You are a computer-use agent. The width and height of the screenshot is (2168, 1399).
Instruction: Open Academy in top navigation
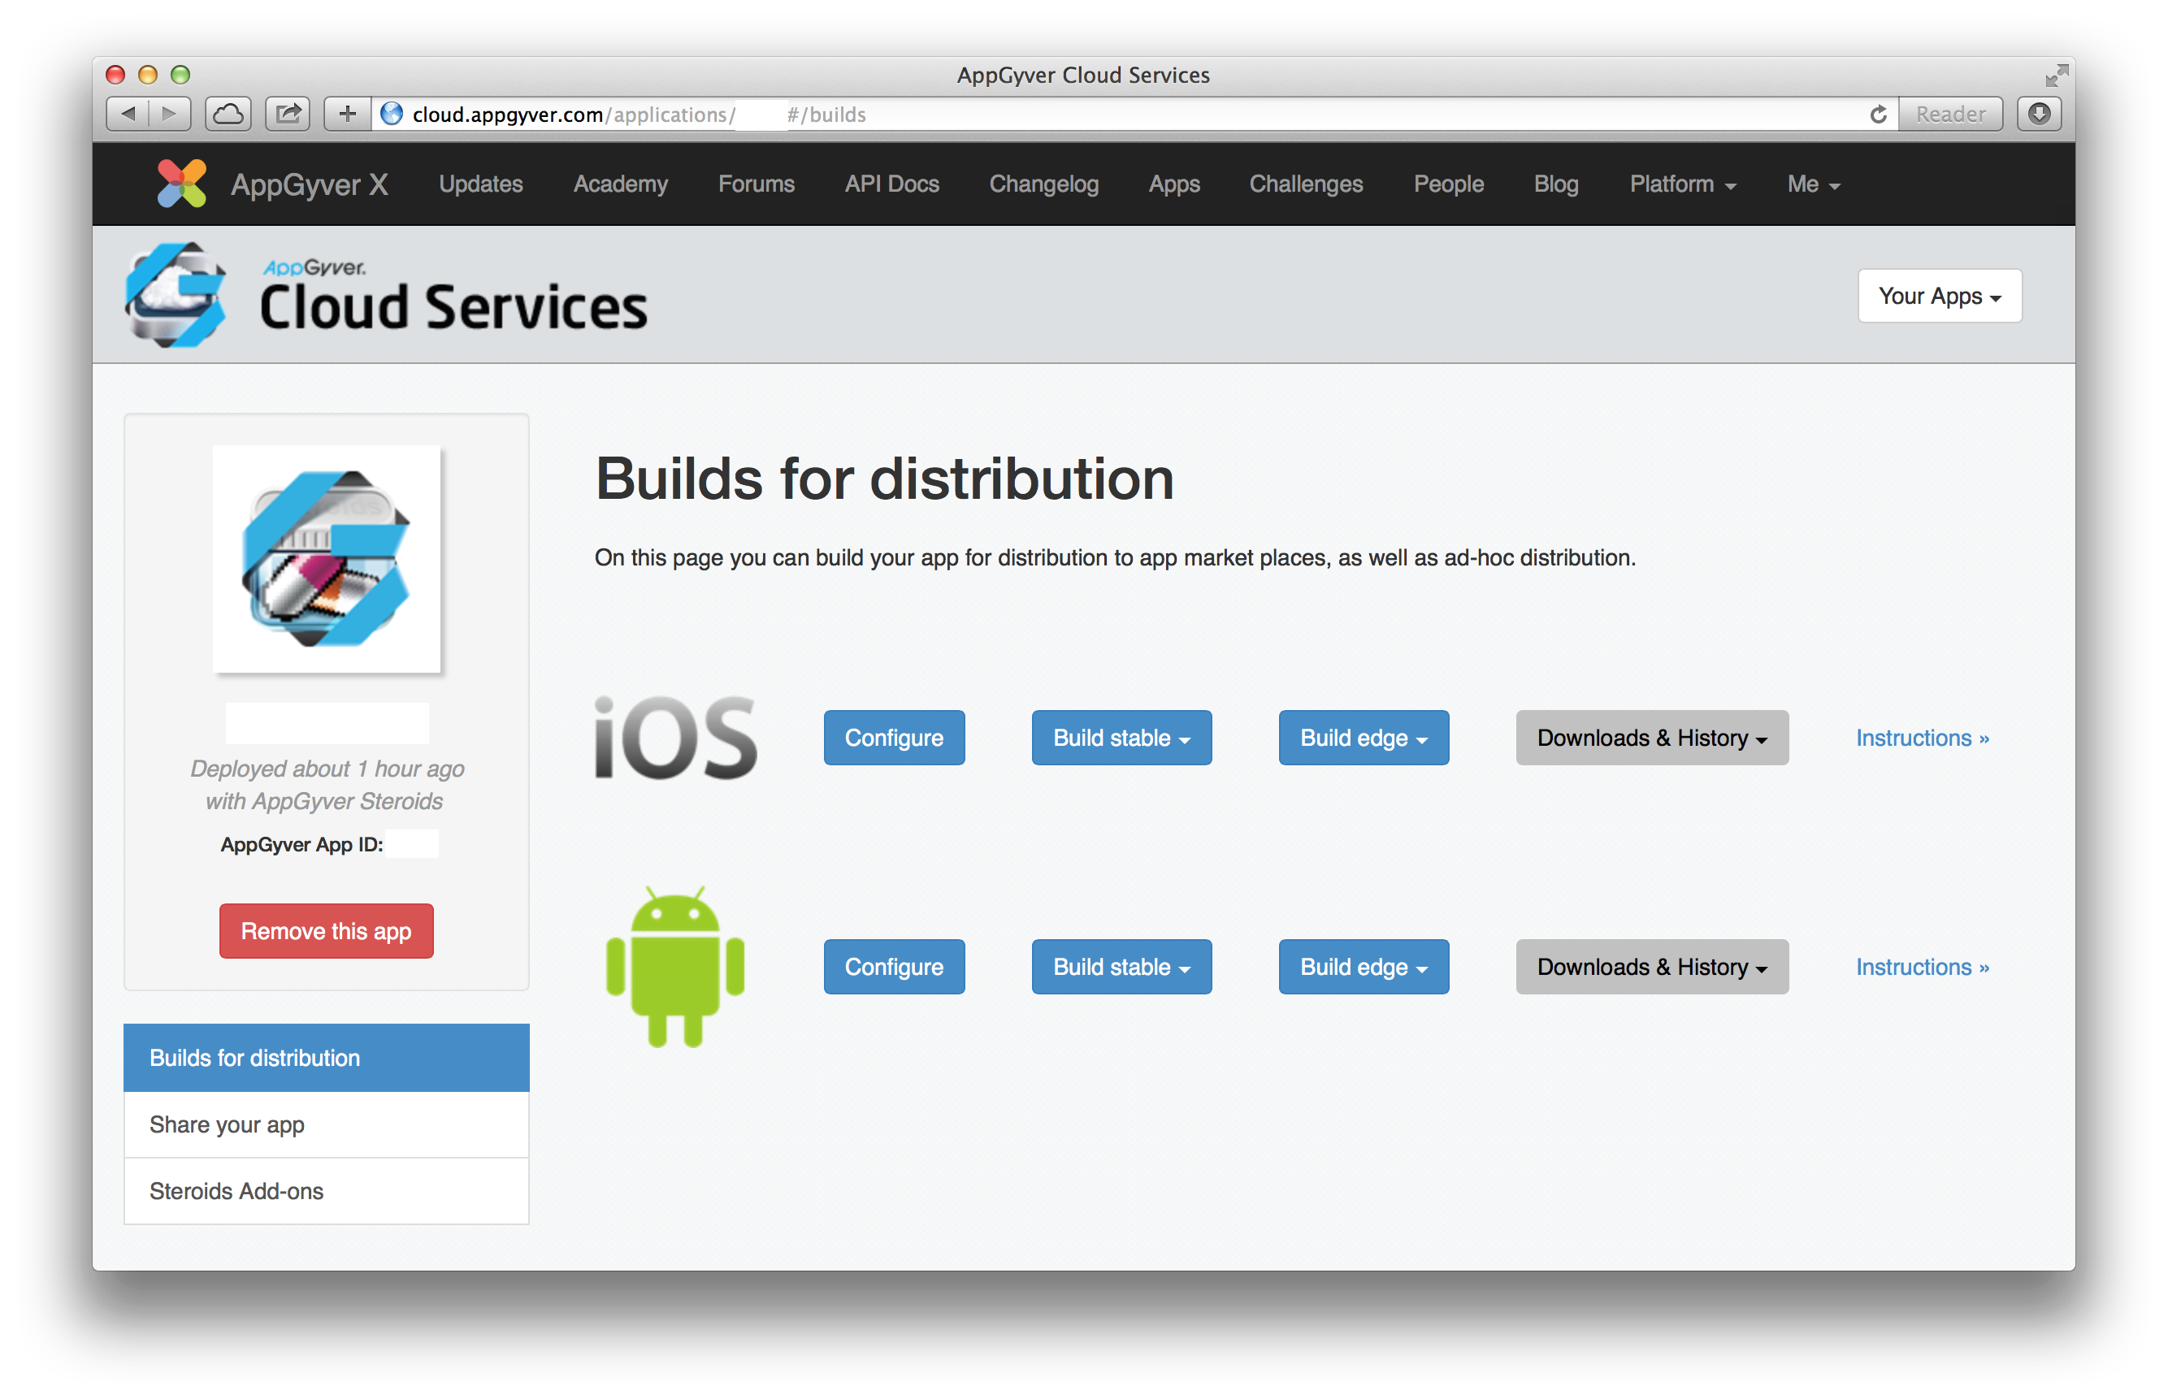621,184
